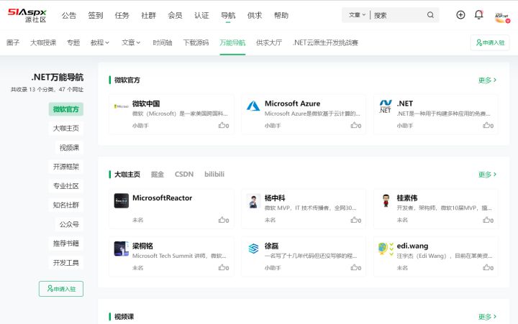Select 知名社群 sidebar category

click(66, 205)
